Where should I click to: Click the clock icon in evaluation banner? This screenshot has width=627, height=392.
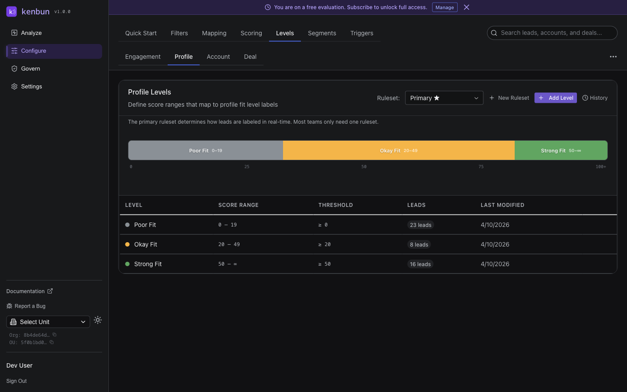(268, 7)
